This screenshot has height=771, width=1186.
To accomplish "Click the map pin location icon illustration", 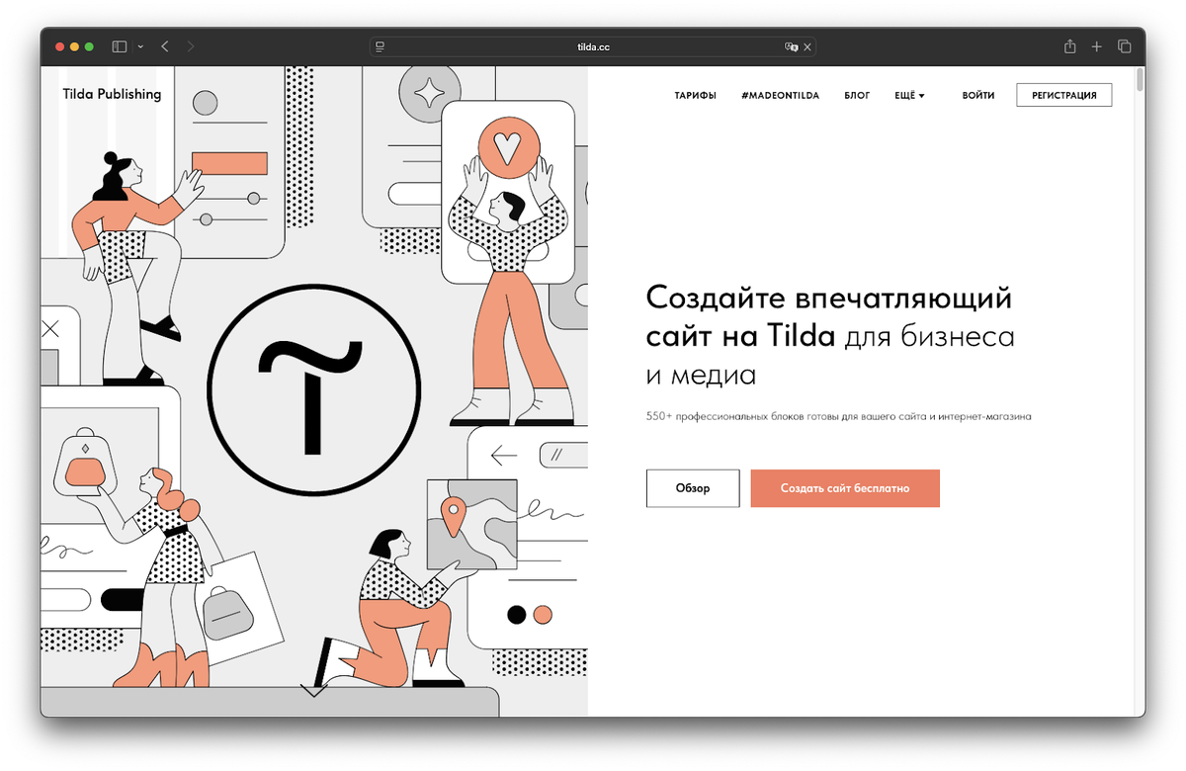I will pos(452,517).
